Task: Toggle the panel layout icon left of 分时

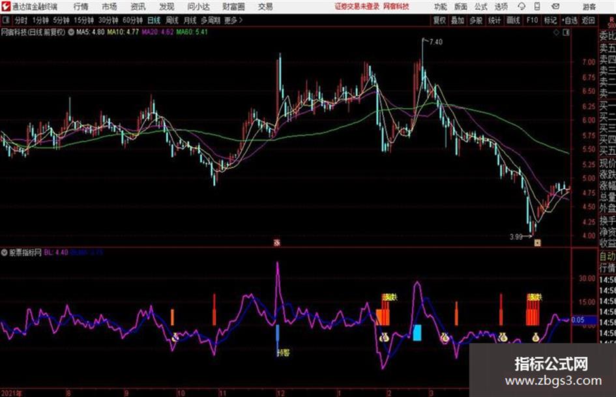Action: (x=6, y=20)
